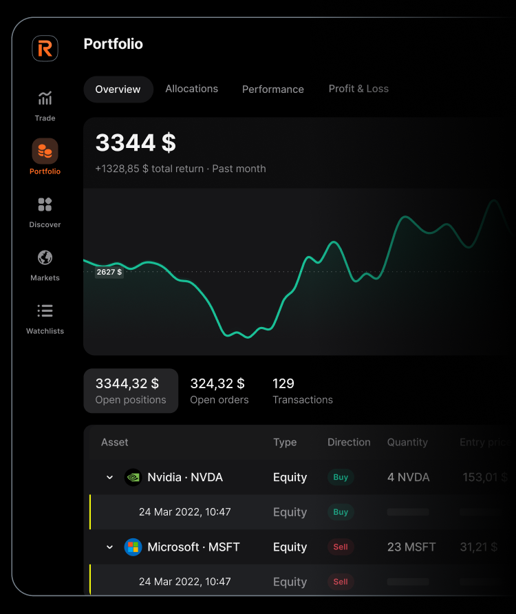Show Open positions 3344,32 $

(131, 391)
